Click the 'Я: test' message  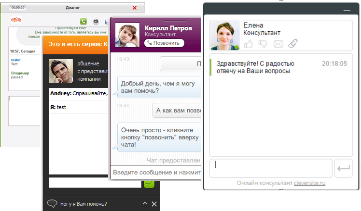tap(58, 107)
